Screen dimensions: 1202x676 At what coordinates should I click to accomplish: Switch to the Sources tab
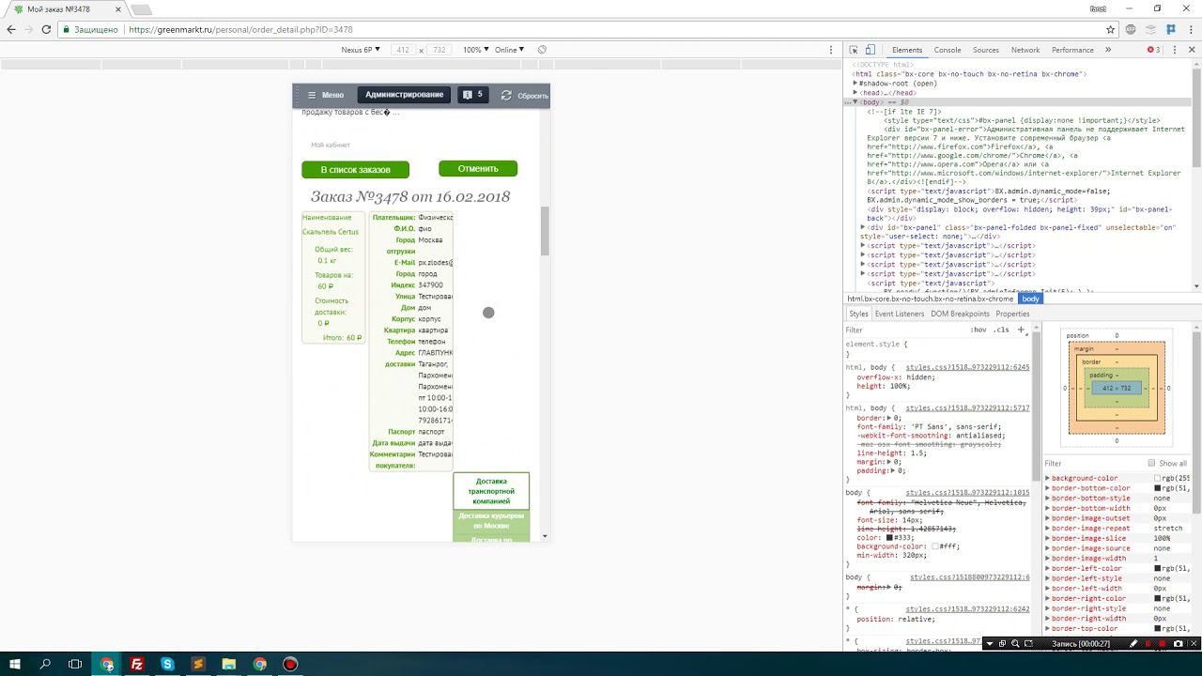(986, 50)
